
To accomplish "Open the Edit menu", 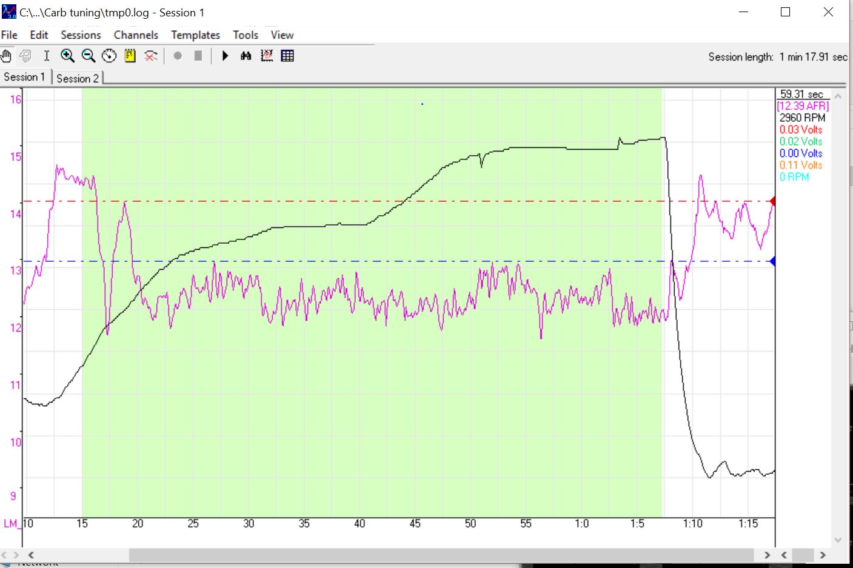I will [x=39, y=35].
